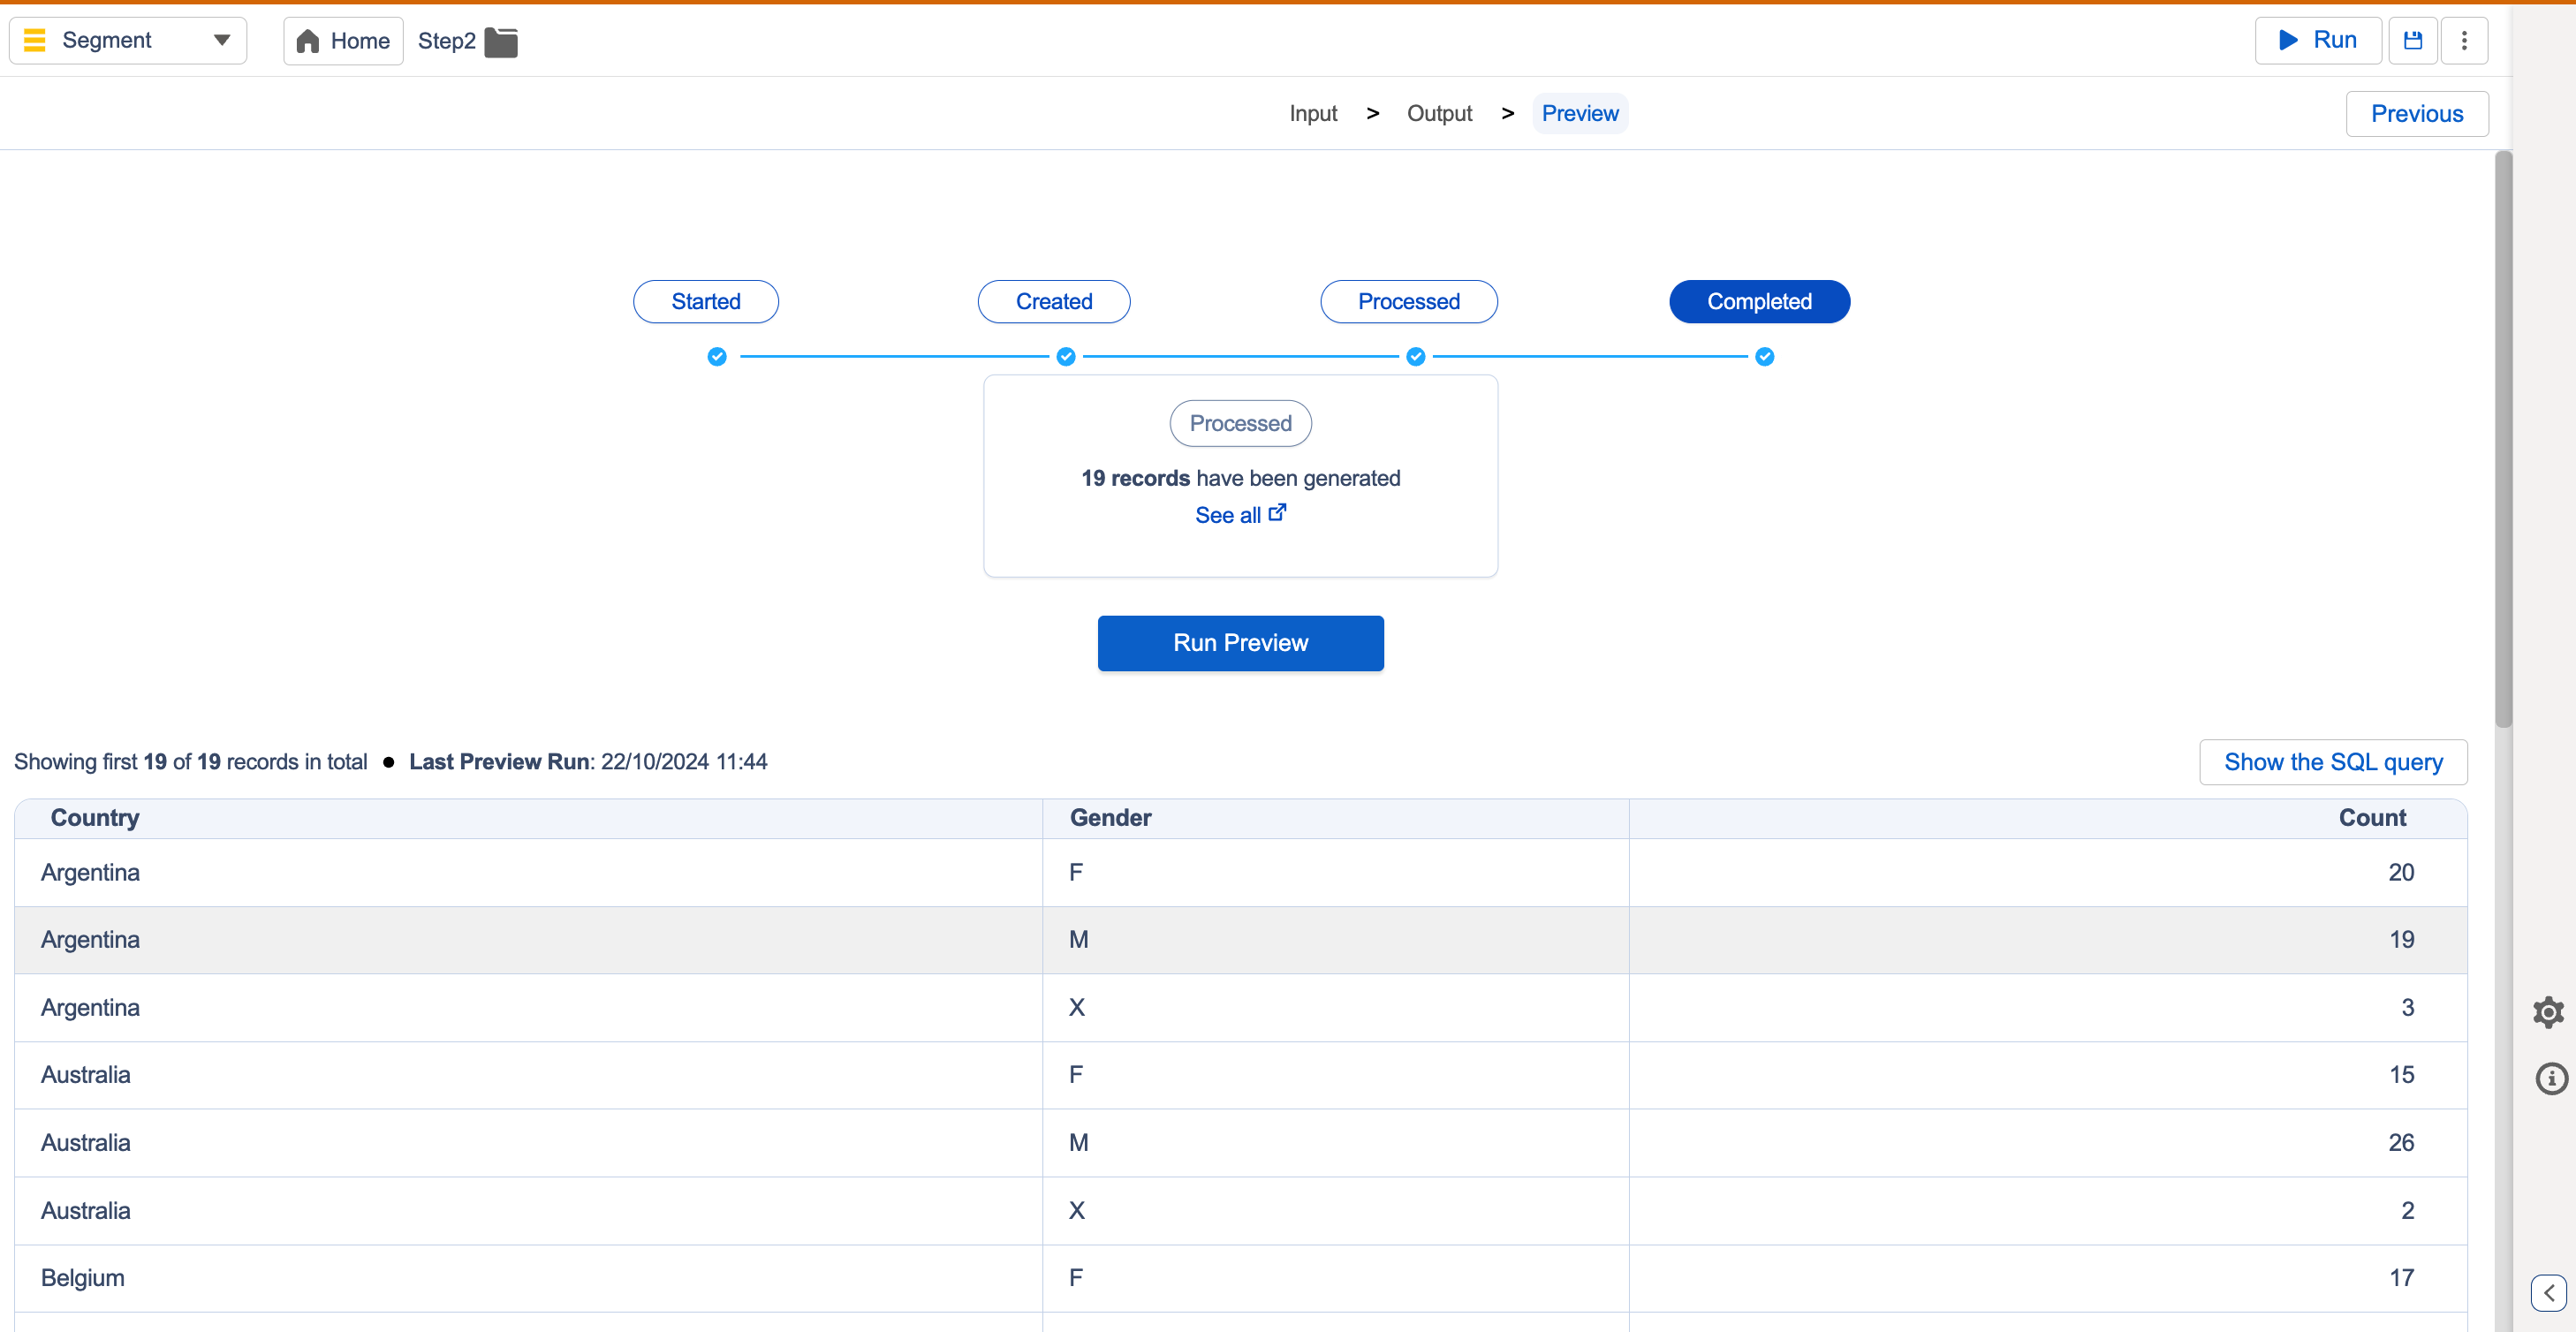Save using the floppy disk icon

(x=2413, y=40)
